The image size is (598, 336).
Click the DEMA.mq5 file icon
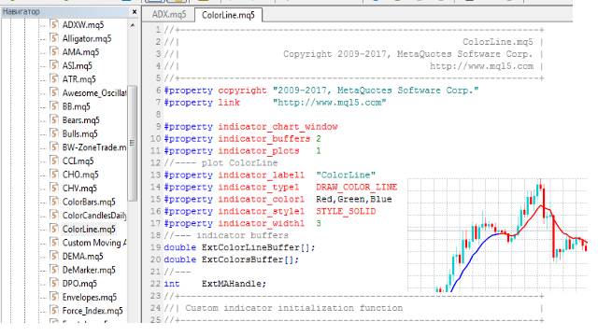tap(54, 257)
